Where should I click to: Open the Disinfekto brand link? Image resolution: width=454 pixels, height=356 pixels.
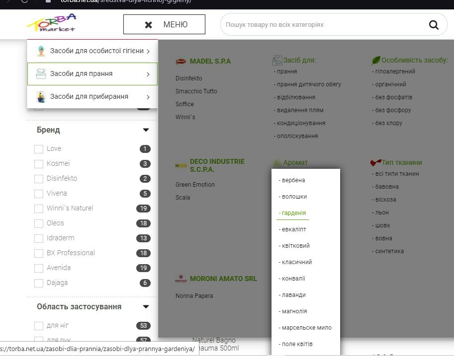pyautogui.click(x=189, y=78)
